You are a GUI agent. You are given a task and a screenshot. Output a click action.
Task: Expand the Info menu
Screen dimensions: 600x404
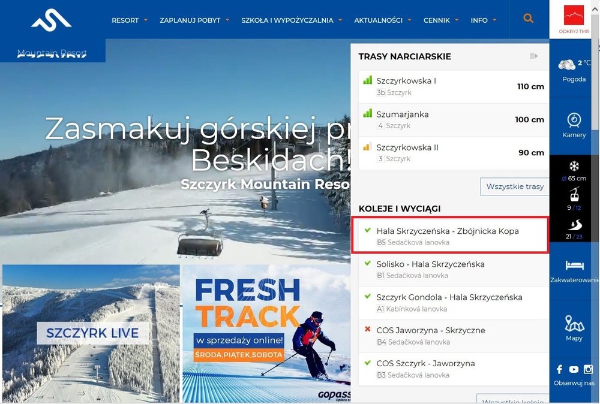pos(484,20)
